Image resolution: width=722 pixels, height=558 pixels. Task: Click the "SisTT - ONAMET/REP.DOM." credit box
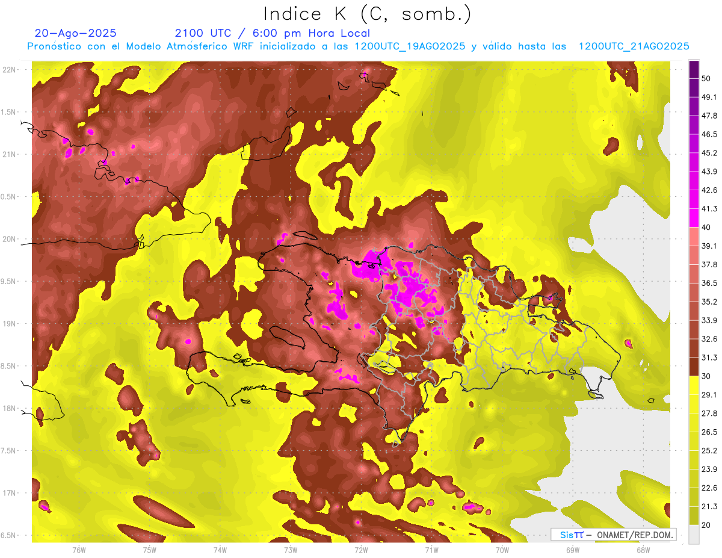coord(614,535)
